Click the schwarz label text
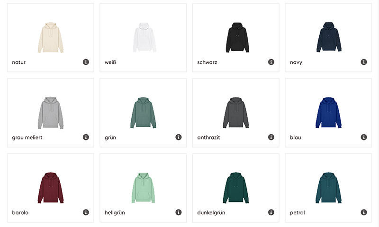The height and width of the screenshot is (227, 379). [x=207, y=62]
